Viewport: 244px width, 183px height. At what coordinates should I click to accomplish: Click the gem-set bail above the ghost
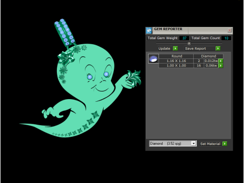(65, 33)
